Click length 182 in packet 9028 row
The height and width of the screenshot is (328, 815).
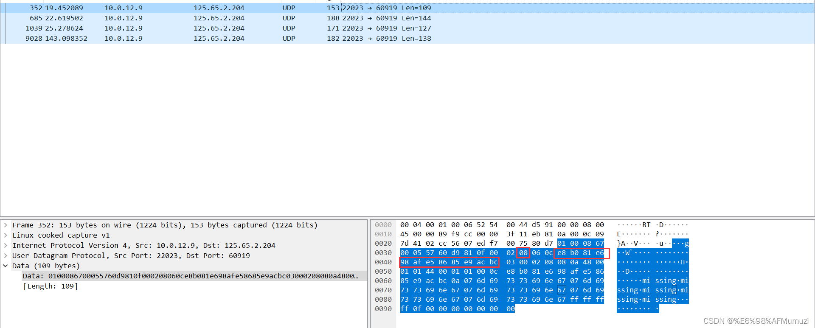click(333, 39)
